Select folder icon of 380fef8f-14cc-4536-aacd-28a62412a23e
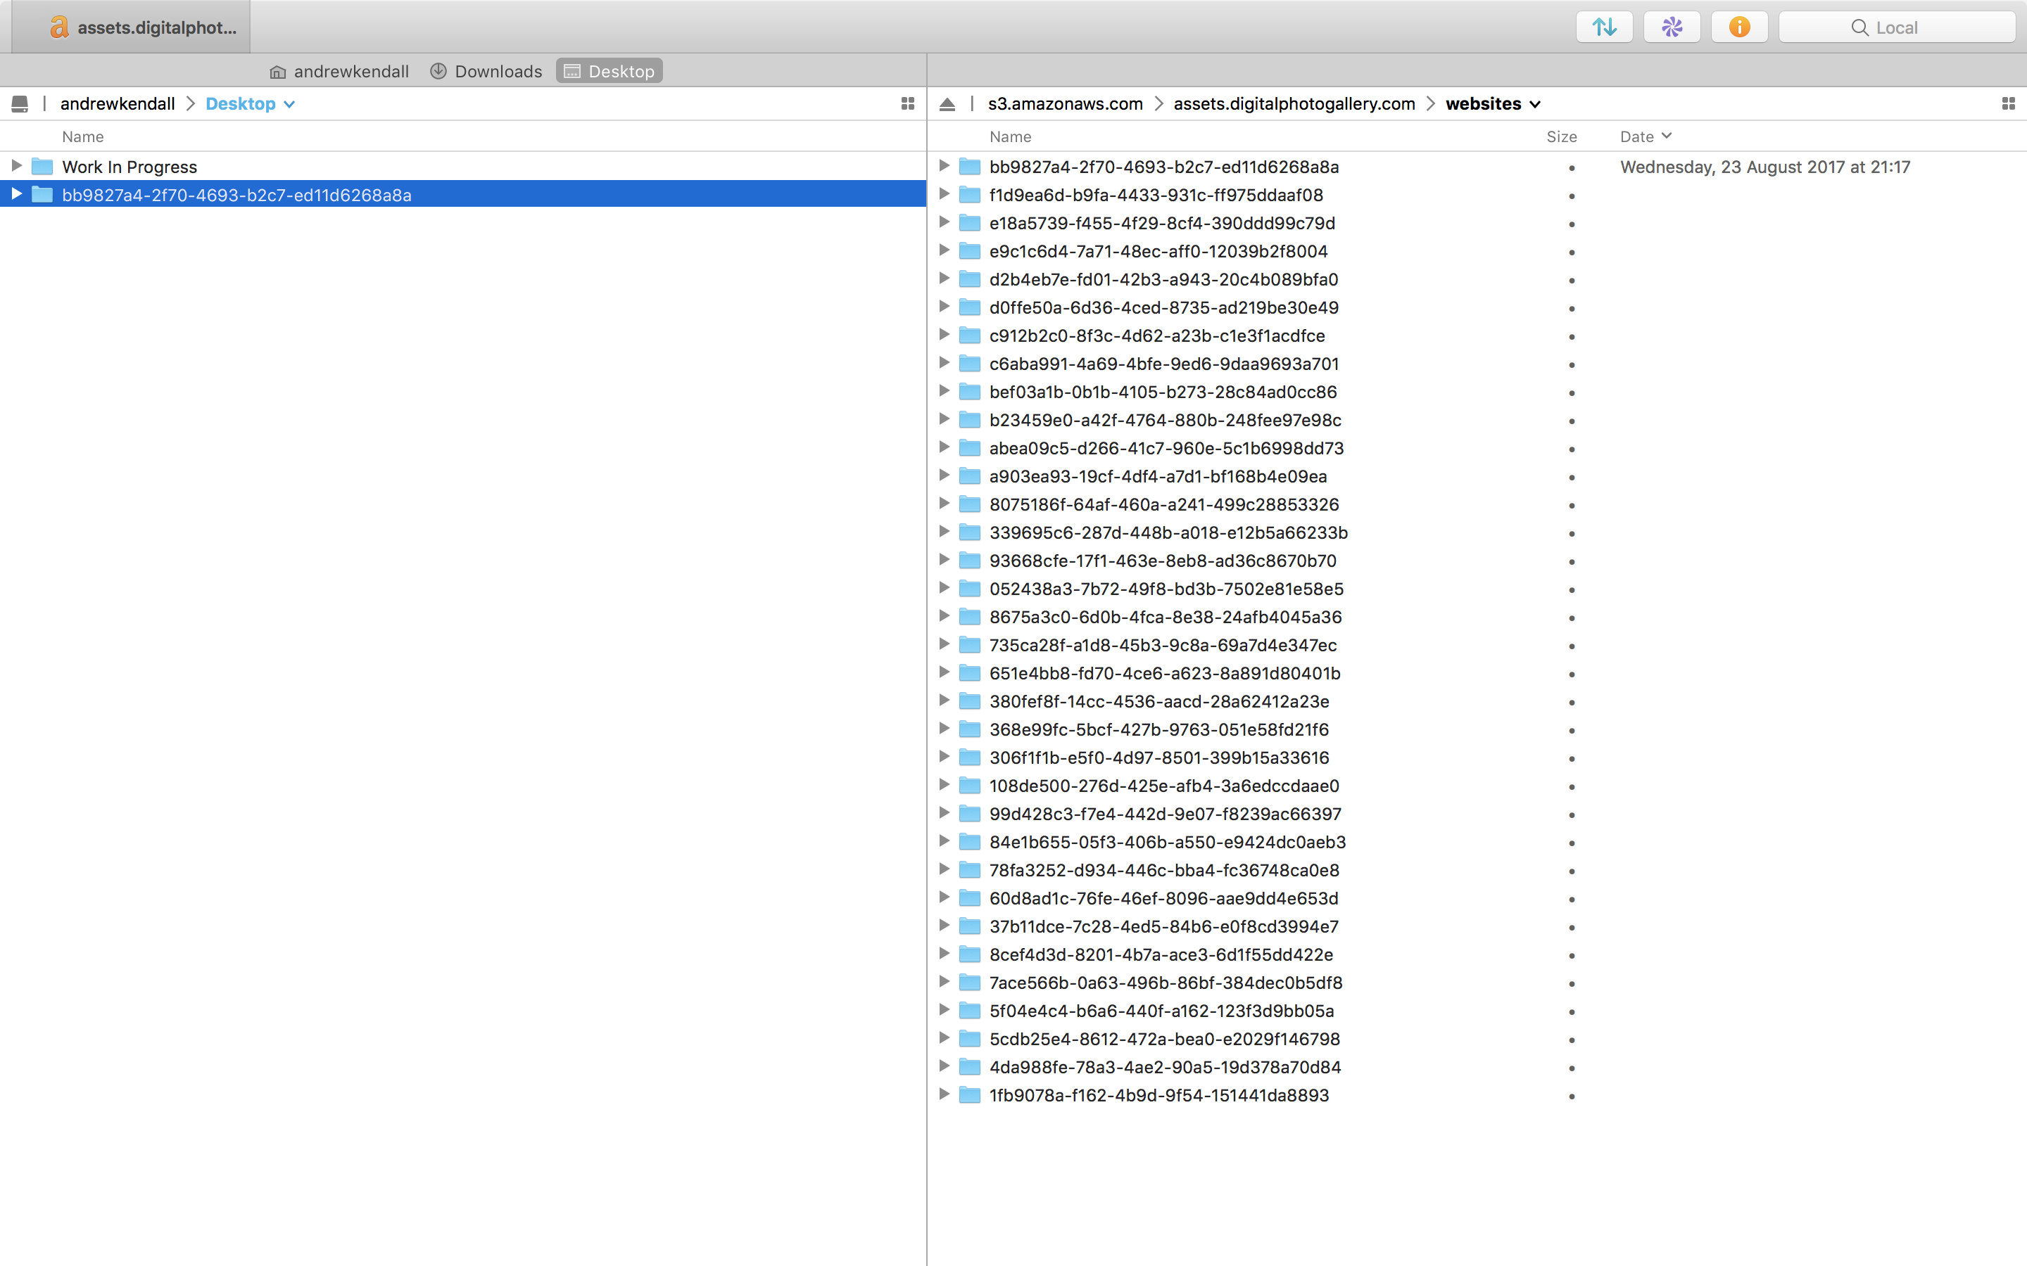This screenshot has width=2027, height=1266. coord(969,701)
